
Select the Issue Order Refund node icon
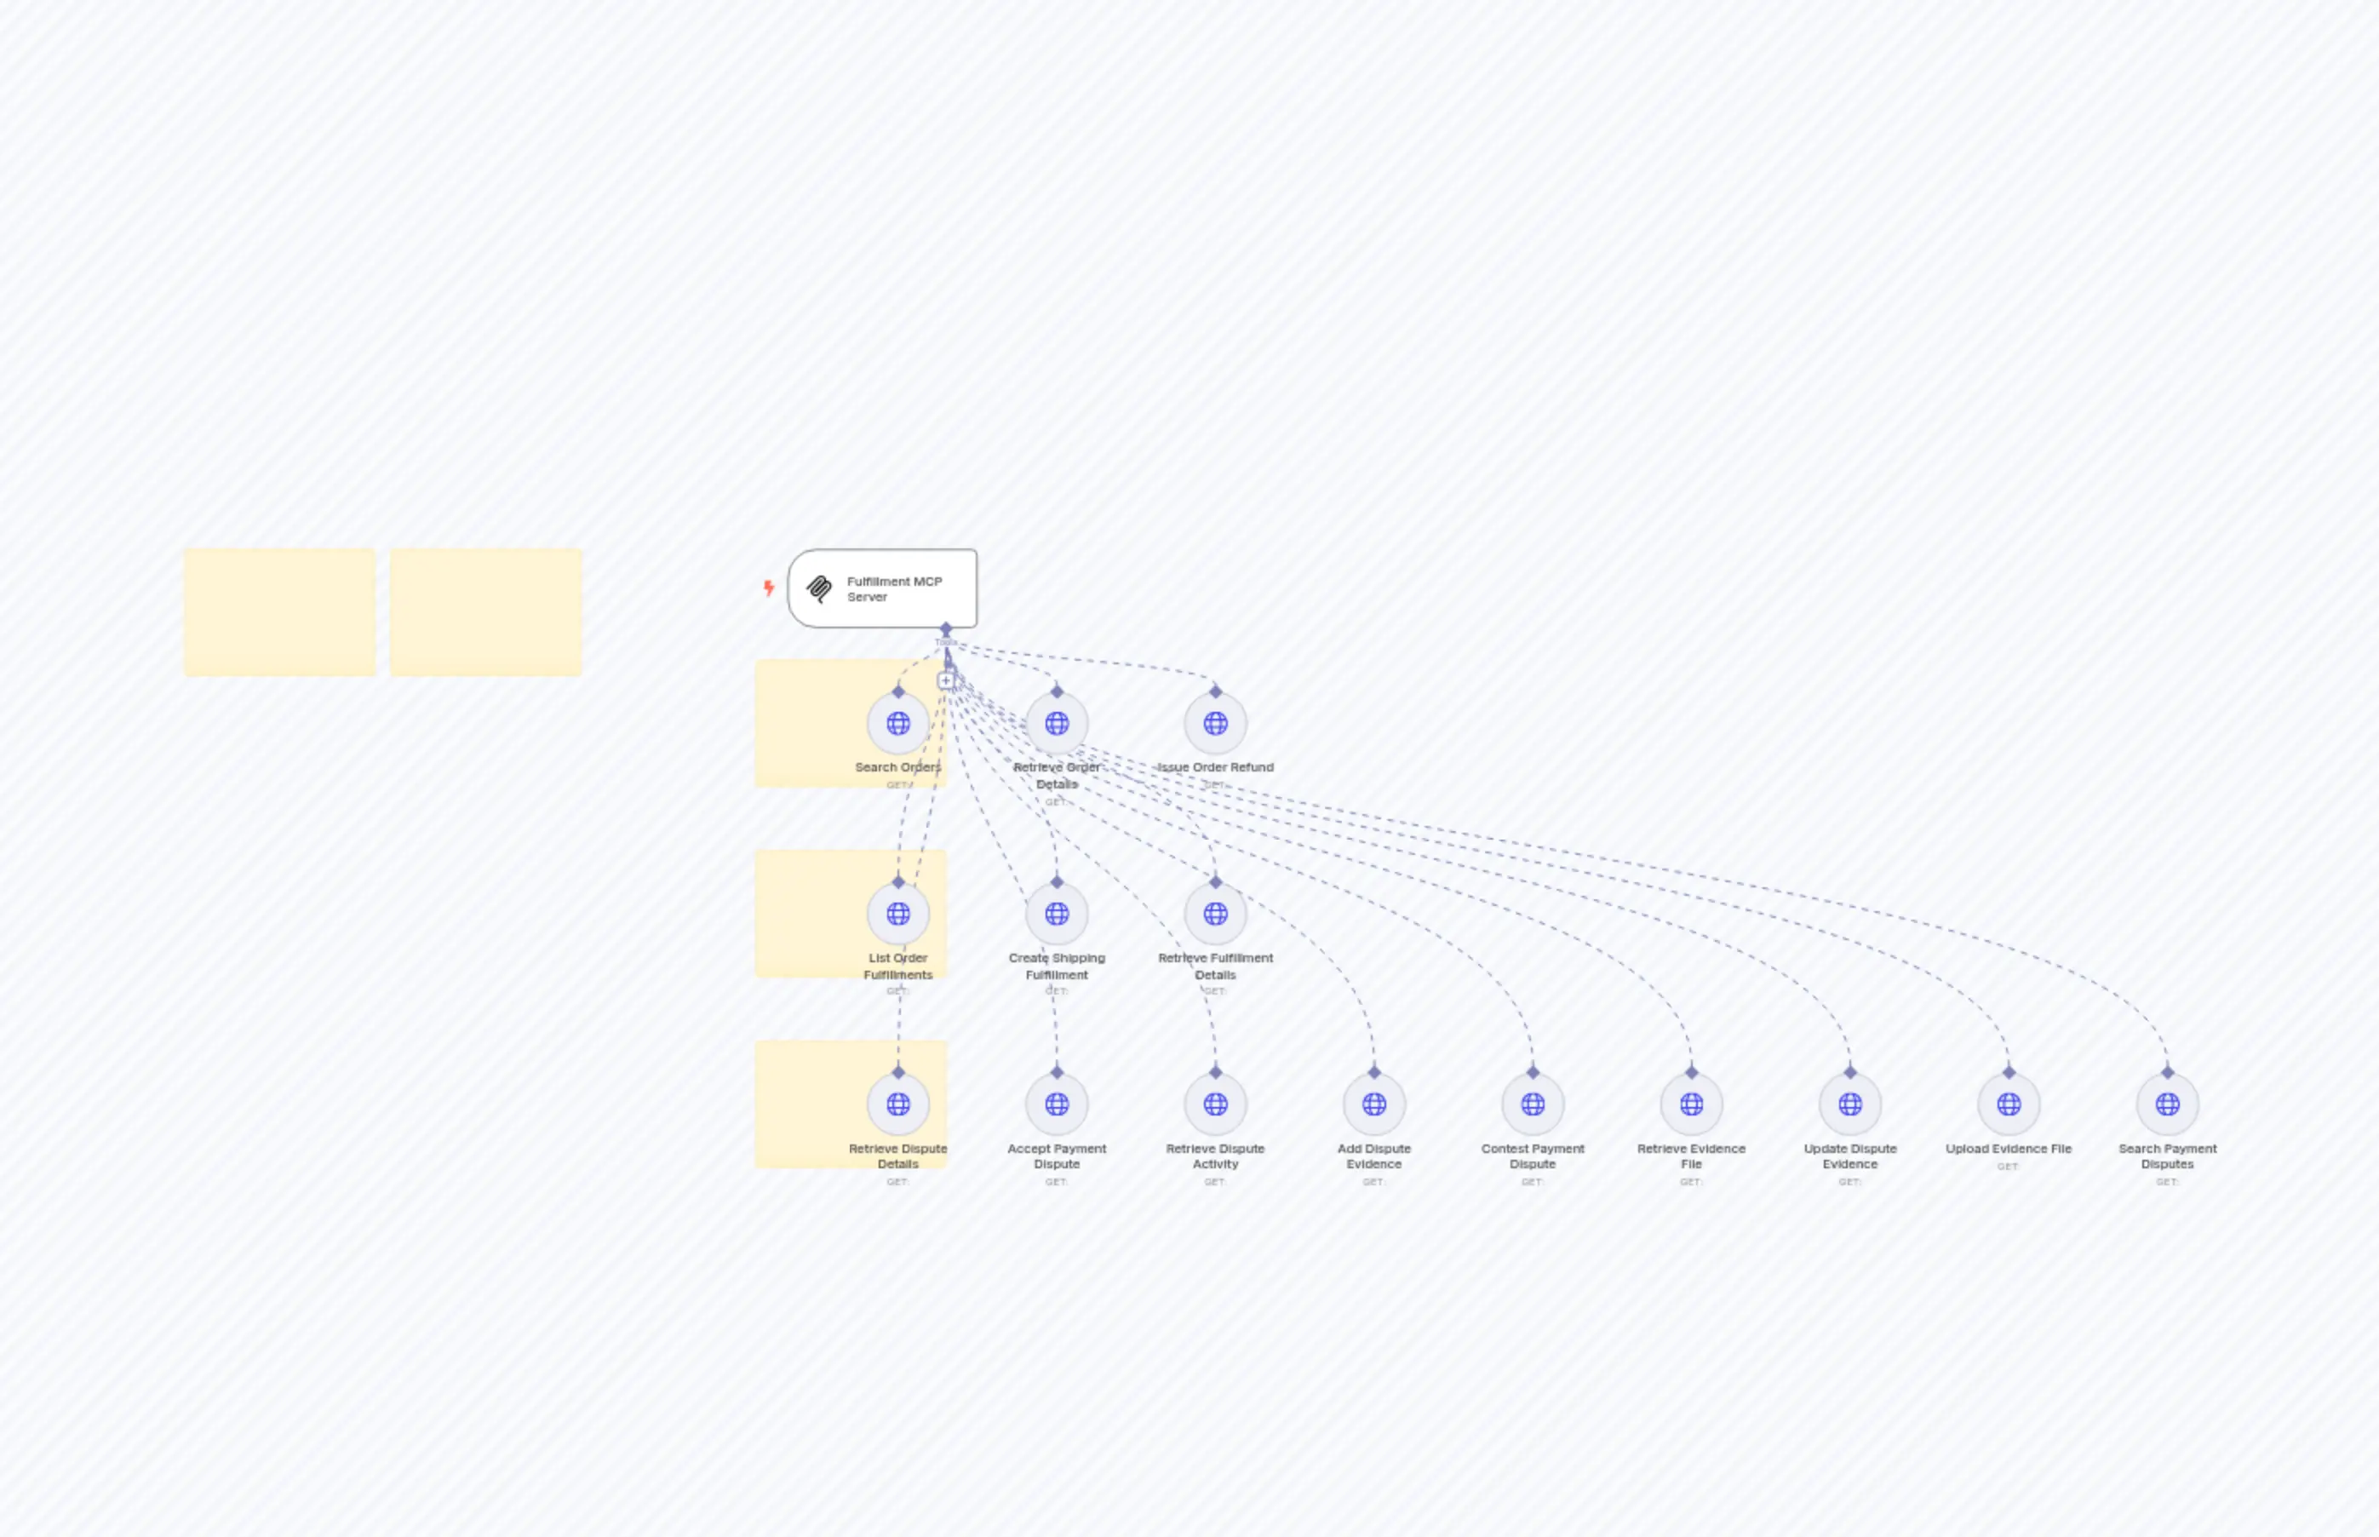pyautogui.click(x=1214, y=725)
